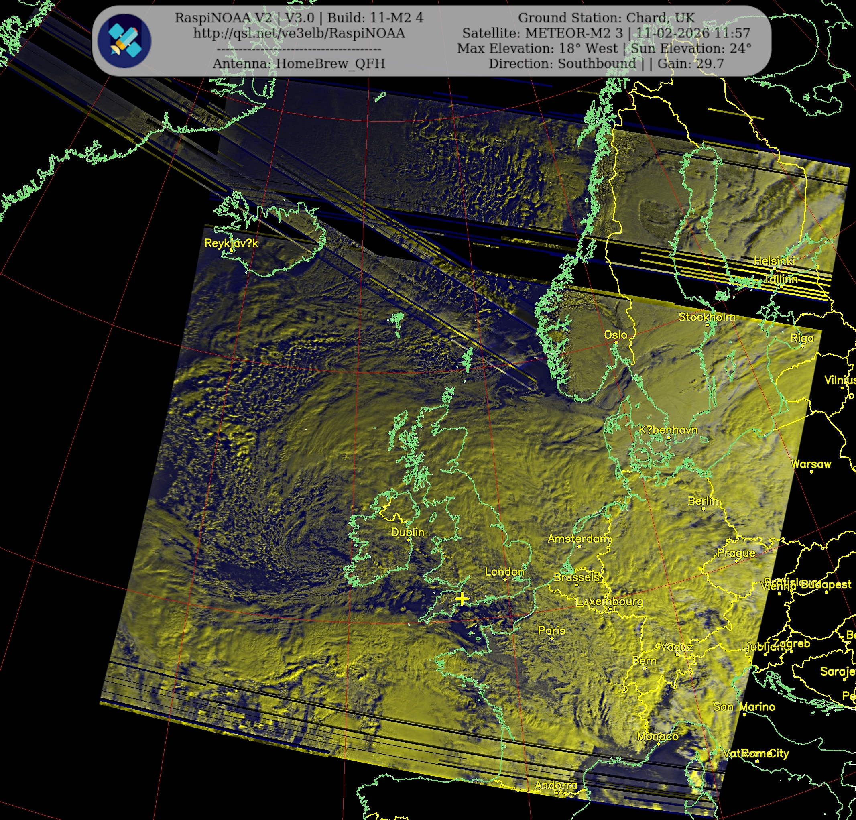The width and height of the screenshot is (856, 820).
Task: Click the London city label
Action: click(x=504, y=572)
